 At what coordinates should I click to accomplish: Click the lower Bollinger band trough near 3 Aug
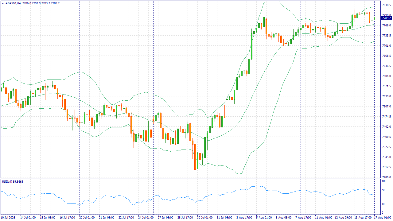(x=239, y=174)
